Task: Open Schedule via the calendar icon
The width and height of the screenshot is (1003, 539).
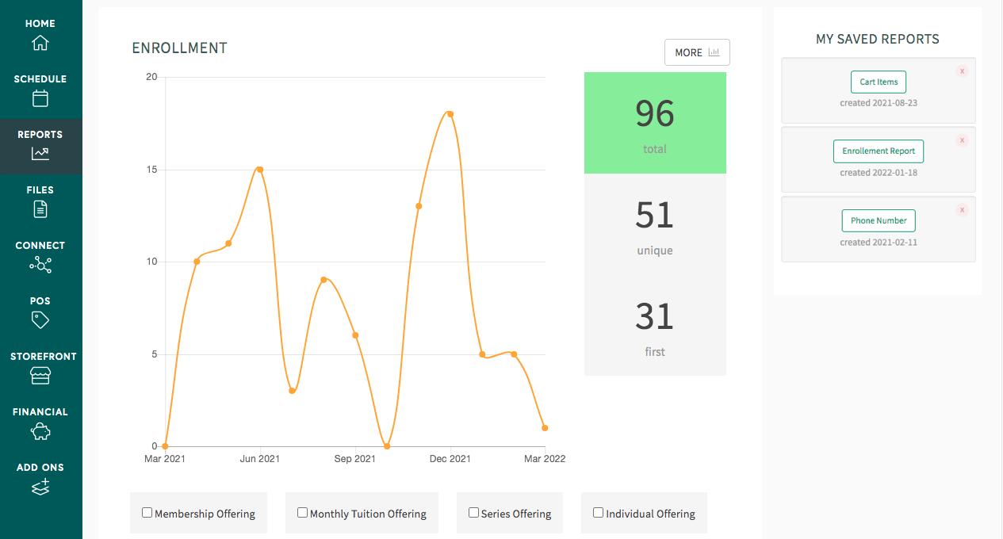Action: (40, 98)
